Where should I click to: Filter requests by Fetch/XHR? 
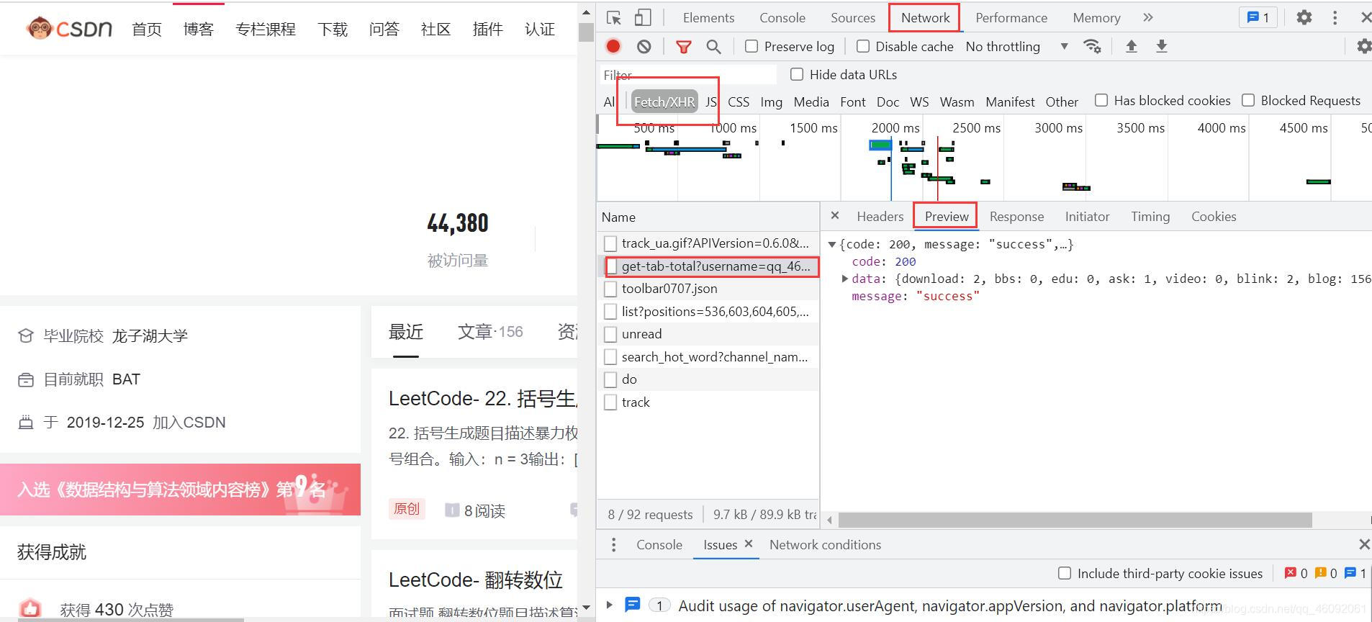point(664,102)
